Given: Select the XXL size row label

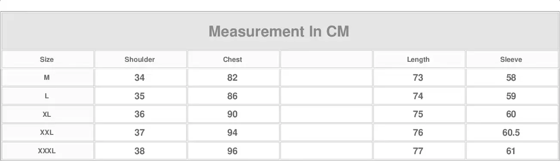Looking at the screenshot, I should [47, 133].
